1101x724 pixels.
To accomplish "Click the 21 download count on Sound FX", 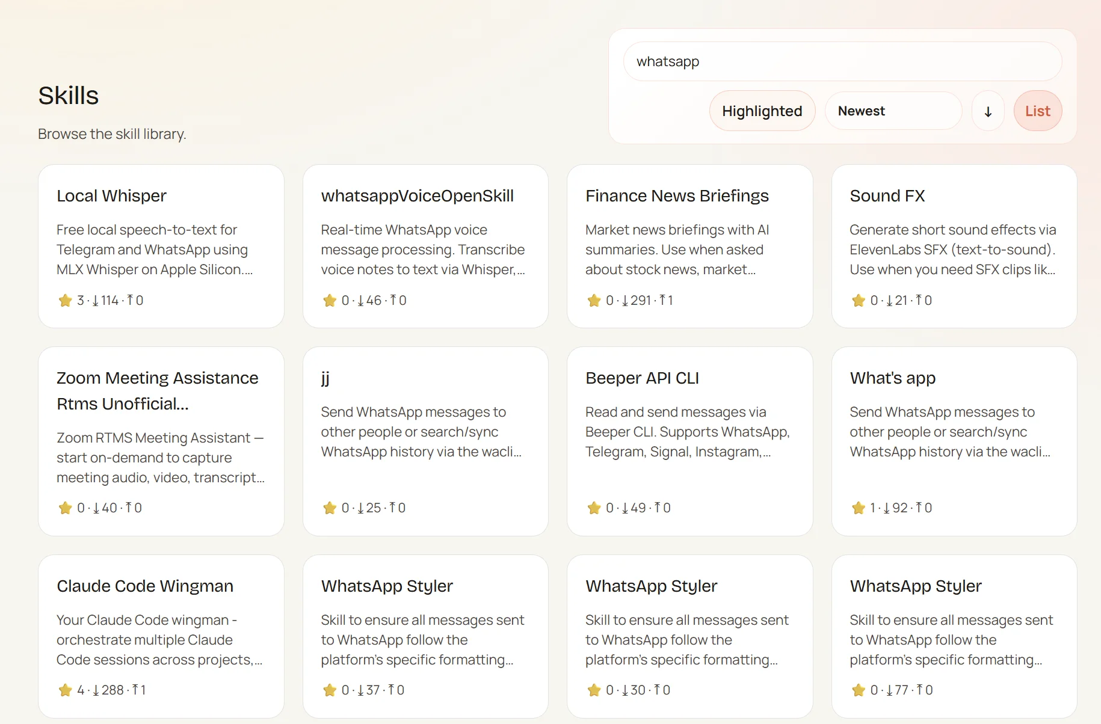I will (897, 300).
